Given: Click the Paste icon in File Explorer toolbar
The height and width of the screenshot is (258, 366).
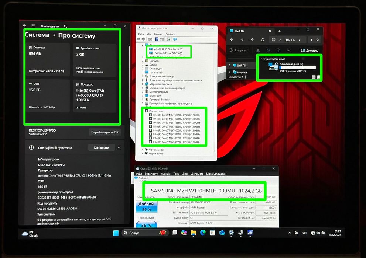Looking at the screenshot, I should 278,50.
